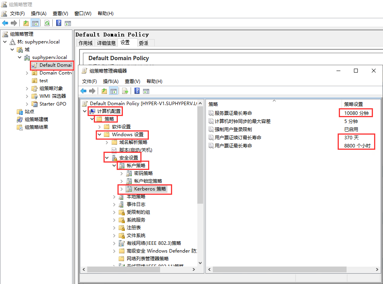383x284 pixels.
Task: Maximize the 组策略管理编辑器 window
Action: 356,71
